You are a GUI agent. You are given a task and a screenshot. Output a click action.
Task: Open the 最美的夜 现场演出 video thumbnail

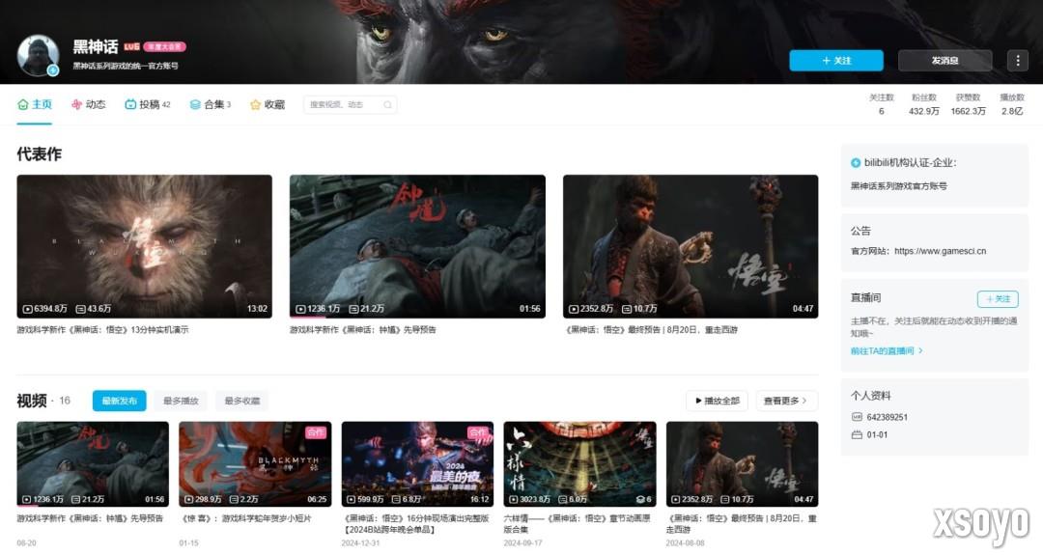(x=417, y=464)
